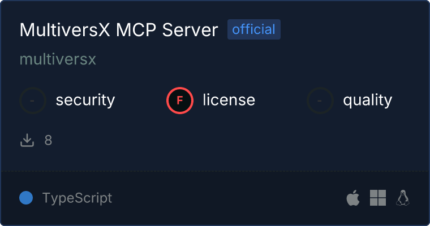Viewport: 430px width, 226px height.
Task: Click the download count number 8
Action: pyautogui.click(x=48, y=140)
